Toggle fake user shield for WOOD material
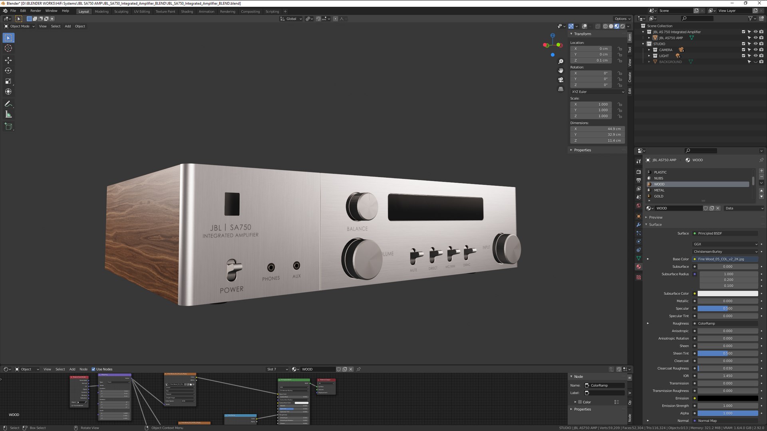 coord(705,208)
